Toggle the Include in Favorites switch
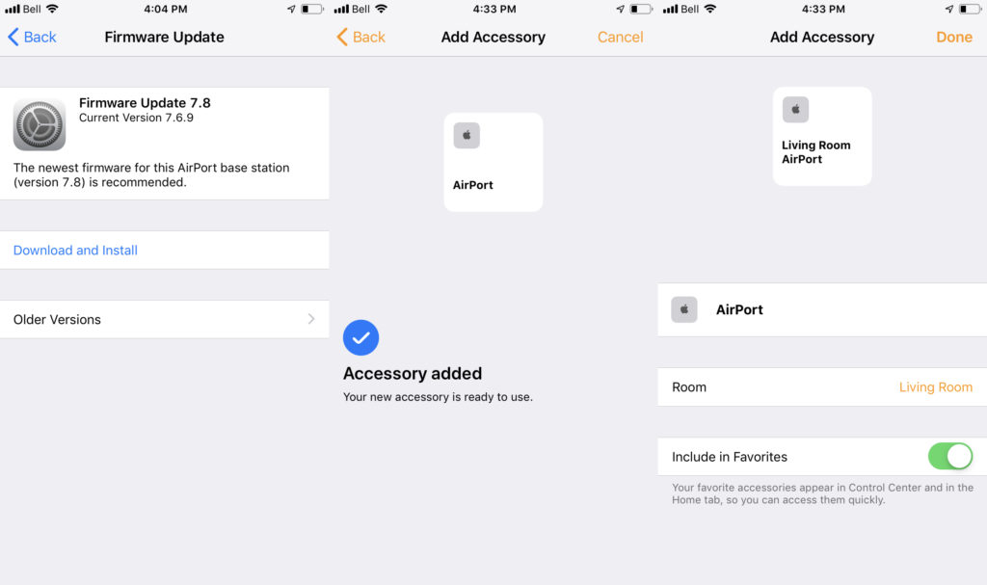This screenshot has height=585, width=987. (949, 457)
